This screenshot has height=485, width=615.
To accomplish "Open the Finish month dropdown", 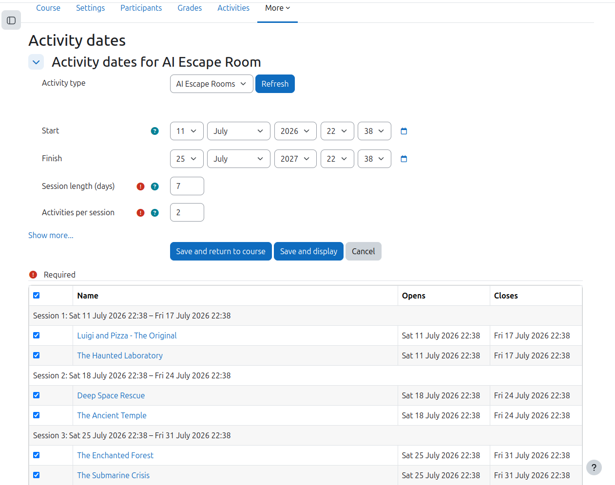I will pyautogui.click(x=239, y=159).
